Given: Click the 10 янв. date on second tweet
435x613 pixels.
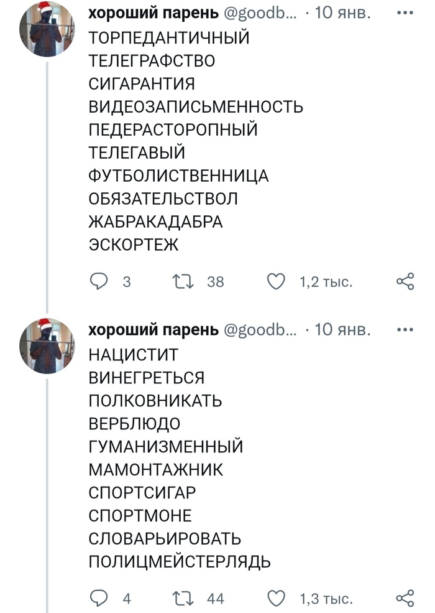Looking at the screenshot, I should point(343,330).
